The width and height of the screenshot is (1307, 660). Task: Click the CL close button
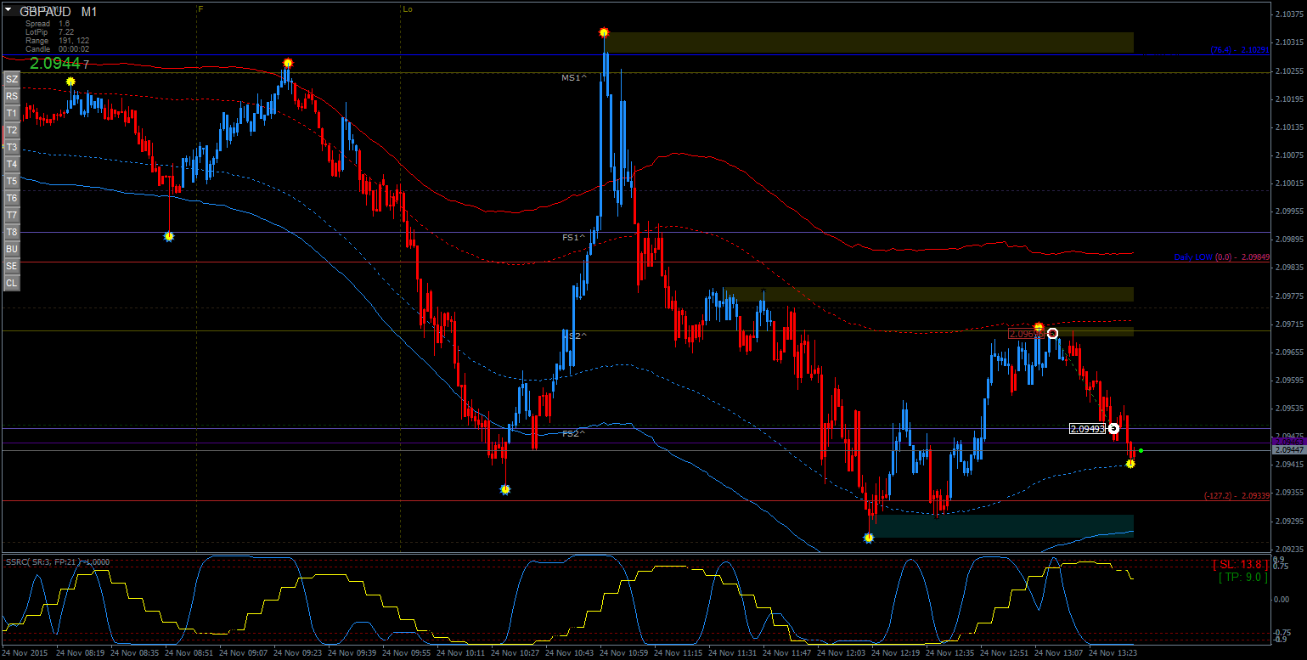pos(12,283)
